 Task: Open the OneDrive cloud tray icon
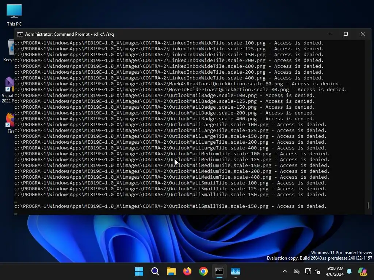[x=297, y=271]
